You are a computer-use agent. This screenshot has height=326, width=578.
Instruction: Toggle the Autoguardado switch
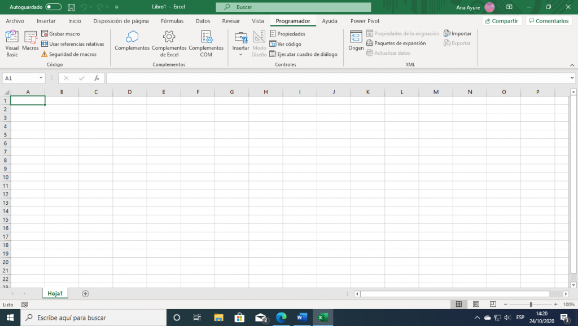tap(54, 7)
